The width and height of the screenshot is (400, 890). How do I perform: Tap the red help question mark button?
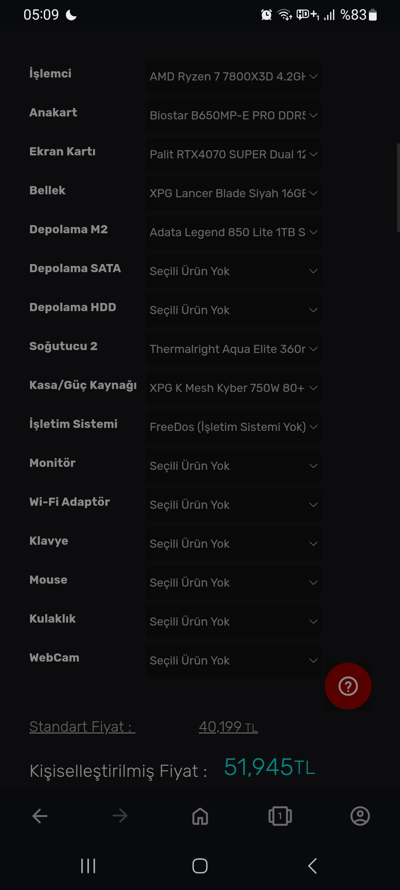coord(348,686)
